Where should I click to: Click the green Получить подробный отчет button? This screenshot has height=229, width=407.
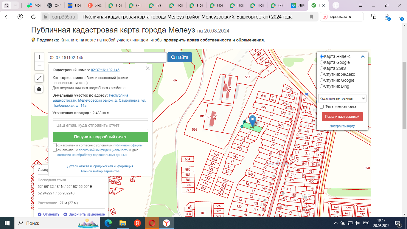[x=100, y=137]
